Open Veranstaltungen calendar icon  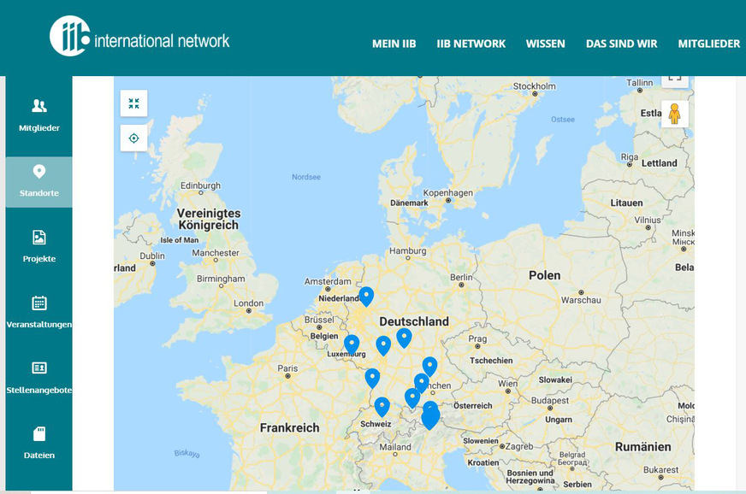(x=38, y=304)
